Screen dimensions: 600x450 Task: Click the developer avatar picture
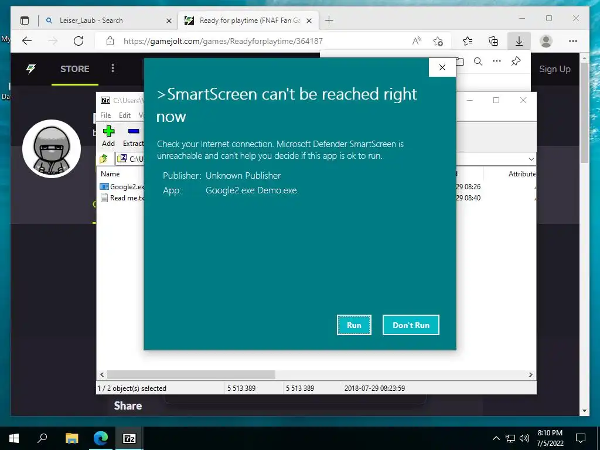click(52, 148)
